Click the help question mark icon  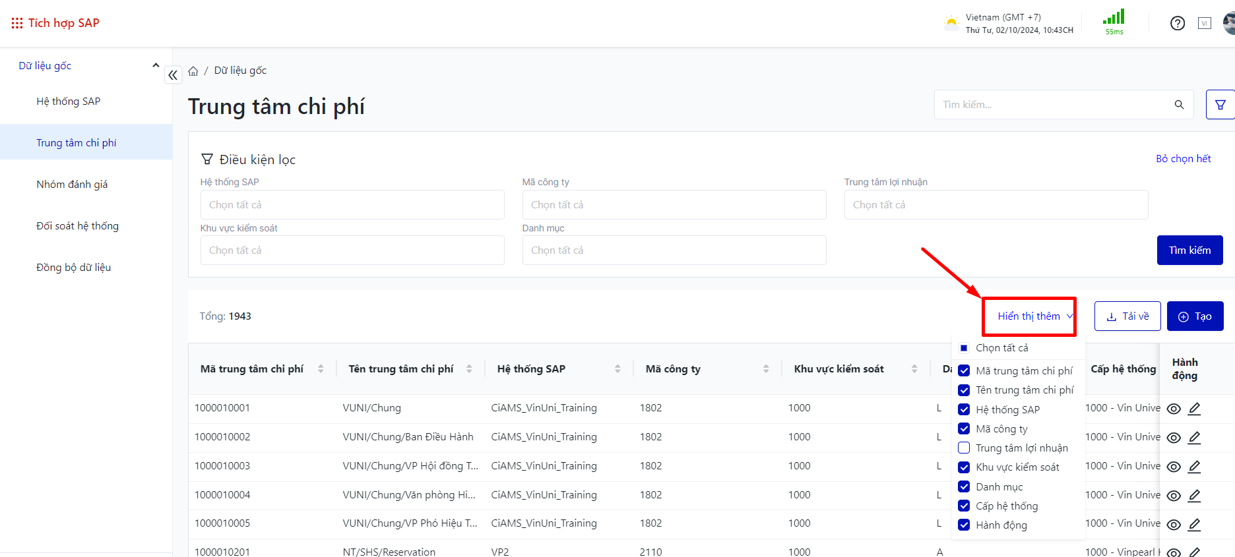(1177, 23)
